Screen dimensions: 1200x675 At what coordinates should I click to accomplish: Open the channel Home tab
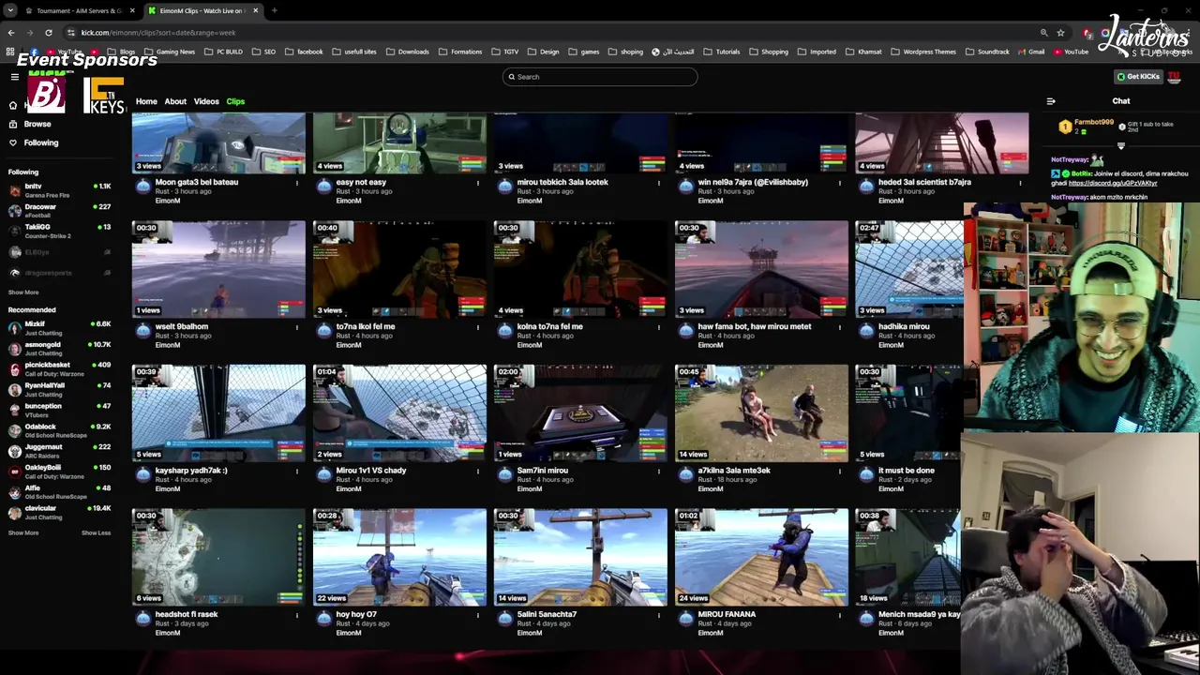[146, 101]
